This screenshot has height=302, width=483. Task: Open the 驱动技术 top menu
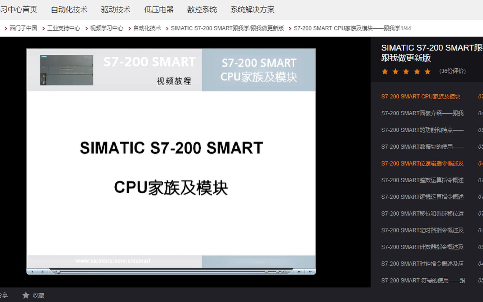pos(116,10)
